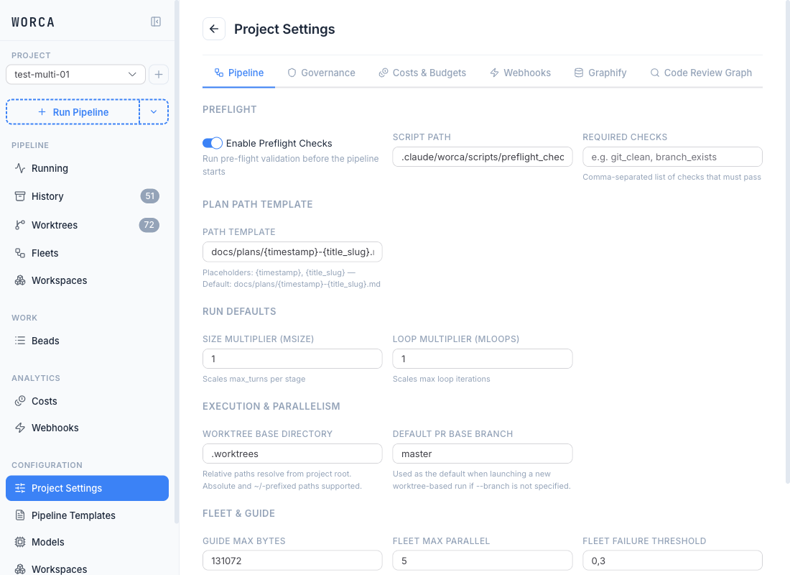This screenshot has height=575, width=790.
Task: Click the Webhooks lightning icon in sidebar
Action: pos(20,428)
